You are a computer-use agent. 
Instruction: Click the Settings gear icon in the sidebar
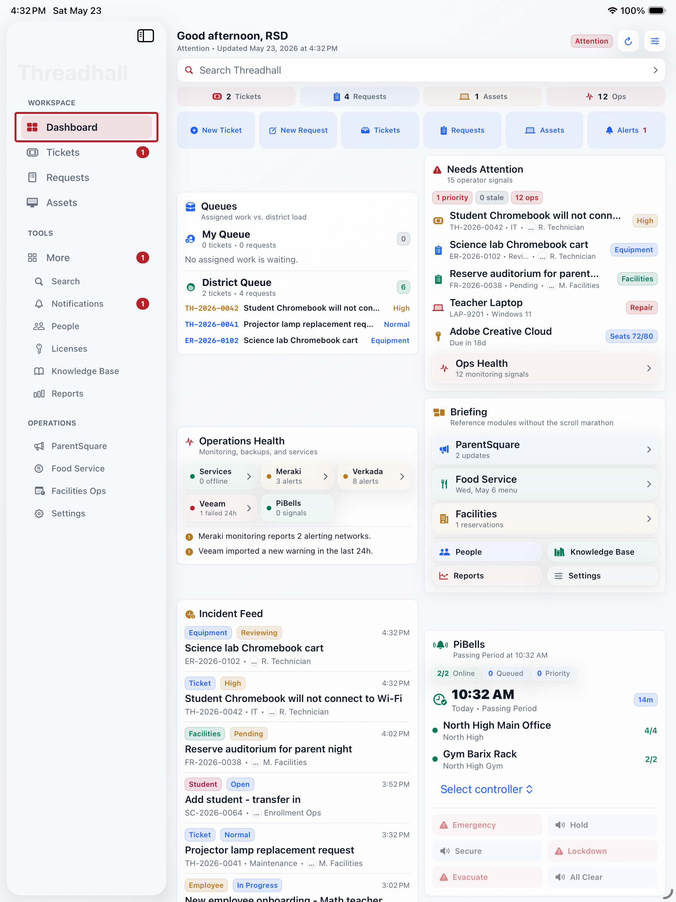[x=39, y=513]
